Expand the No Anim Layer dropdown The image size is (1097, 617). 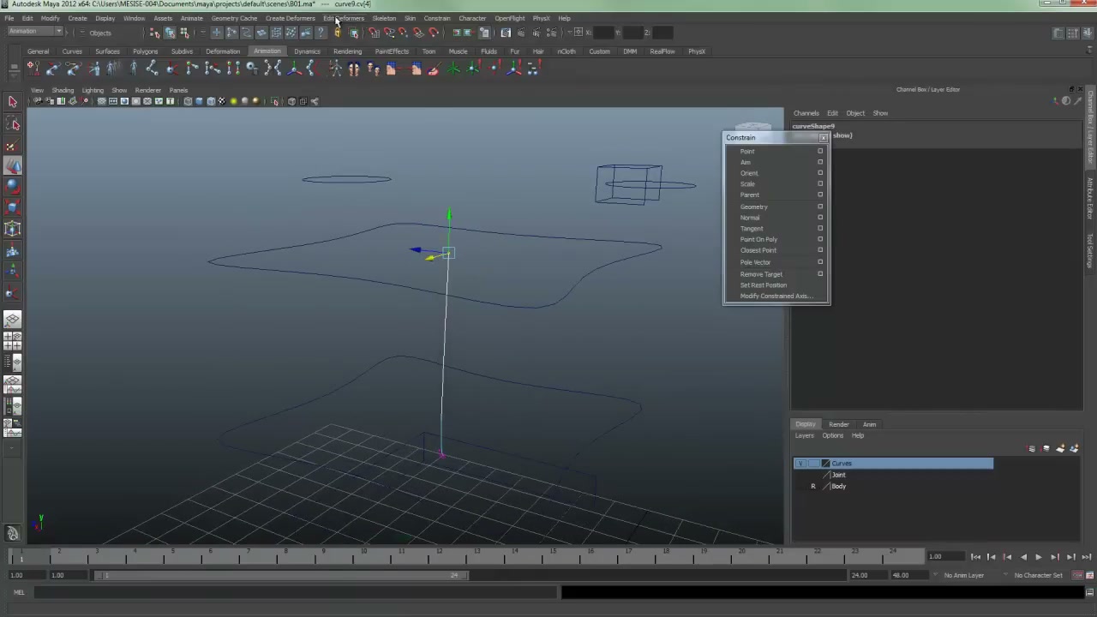click(x=964, y=575)
